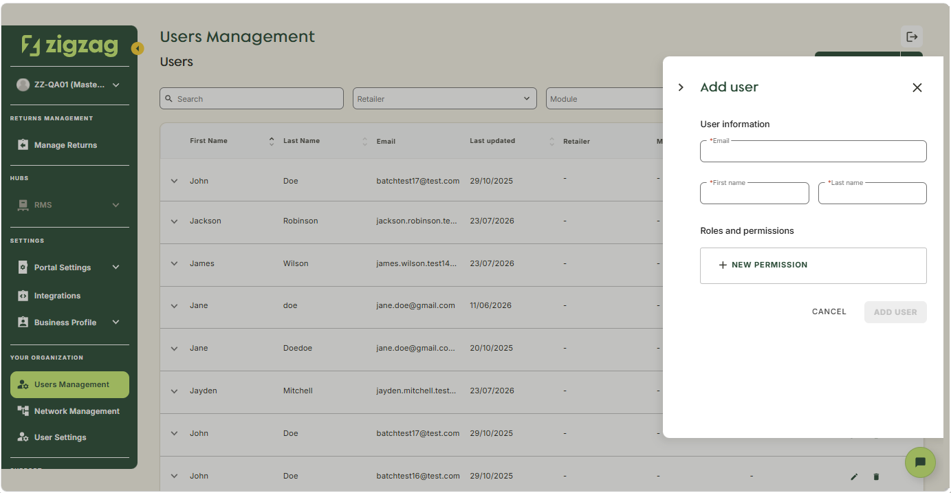Click the Business Profile icon
This screenshot has height=493, width=951.
pos(23,322)
